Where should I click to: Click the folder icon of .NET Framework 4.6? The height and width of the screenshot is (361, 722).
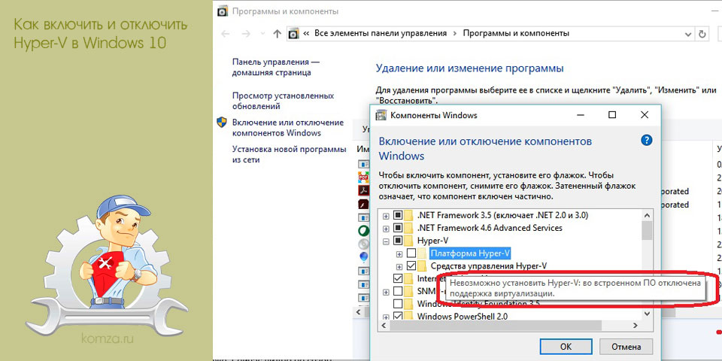409,227
